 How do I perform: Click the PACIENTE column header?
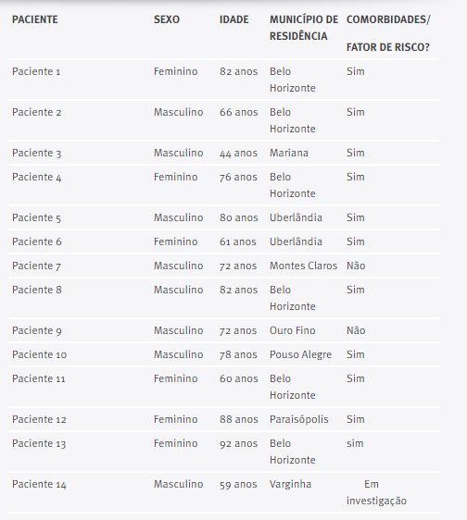coord(35,19)
